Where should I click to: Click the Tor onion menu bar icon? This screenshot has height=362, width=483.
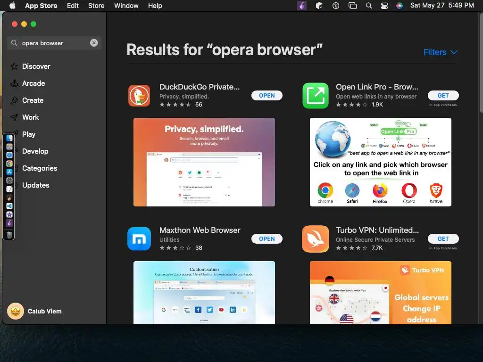[301, 6]
